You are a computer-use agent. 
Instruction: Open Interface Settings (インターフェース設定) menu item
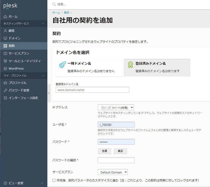(x=23, y=98)
